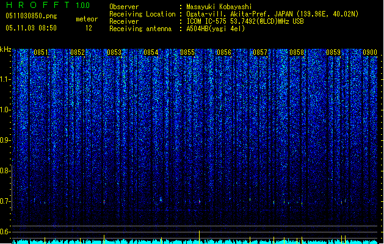Click the 0851 time marker
The width and height of the screenshot is (384, 244).
[41, 52]
